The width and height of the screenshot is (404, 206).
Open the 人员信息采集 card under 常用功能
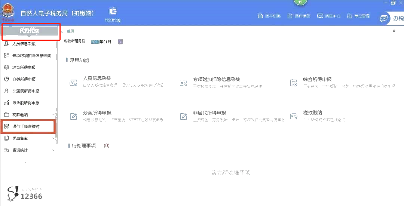[116, 82]
